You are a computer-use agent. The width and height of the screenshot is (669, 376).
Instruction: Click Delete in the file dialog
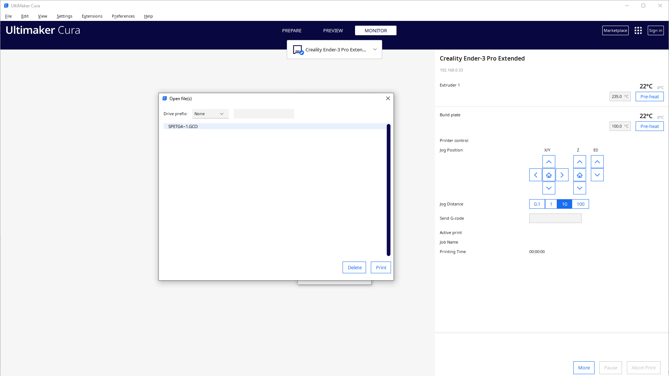tap(354, 267)
